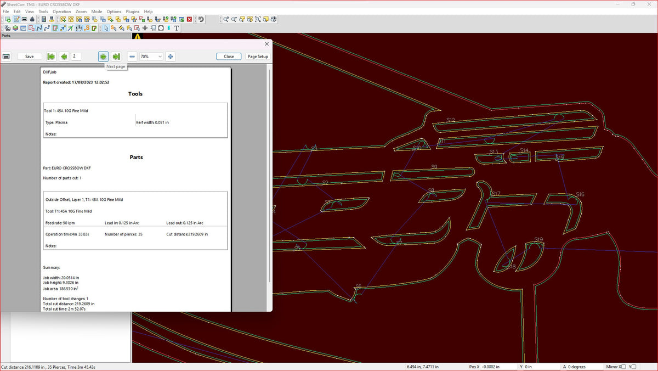Click 'Part: EURO CROSSBOW DXF' text
The height and width of the screenshot is (371, 658).
pyautogui.click(x=67, y=167)
